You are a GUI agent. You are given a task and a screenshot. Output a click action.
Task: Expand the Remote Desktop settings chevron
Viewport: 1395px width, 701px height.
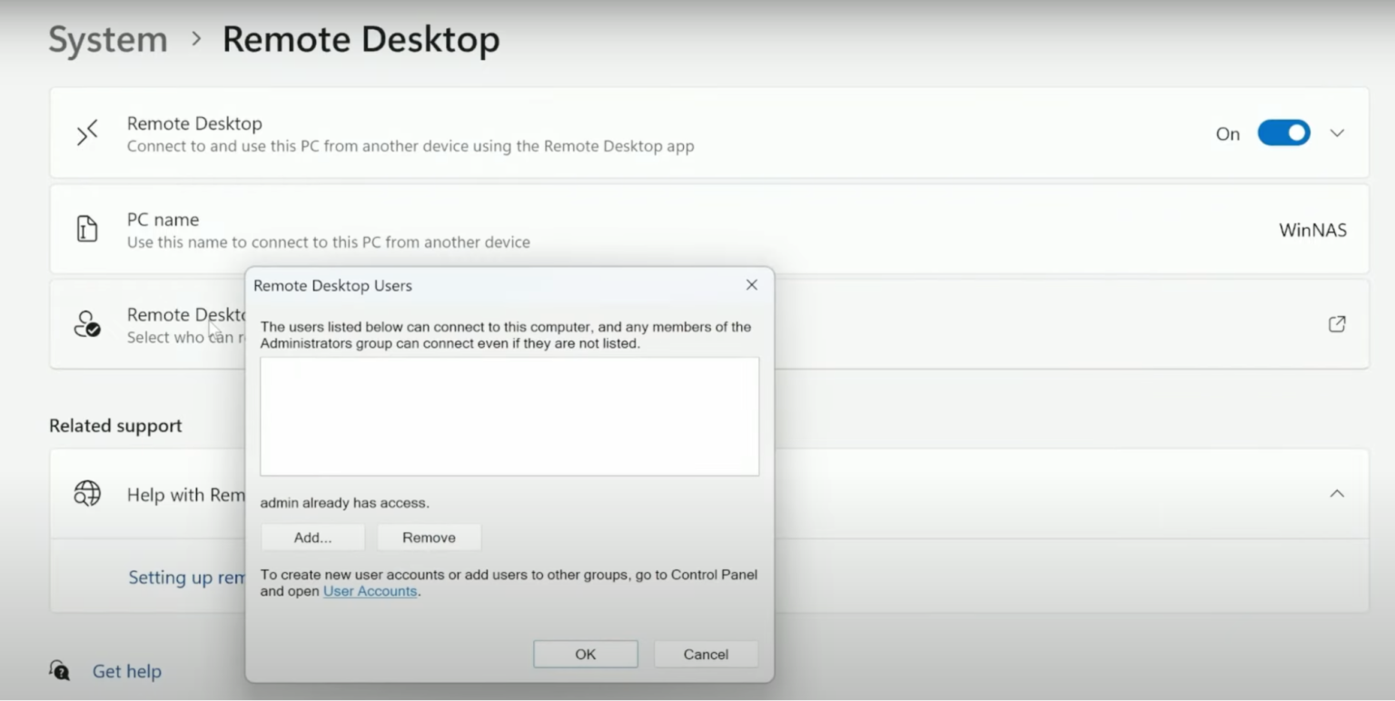point(1337,133)
